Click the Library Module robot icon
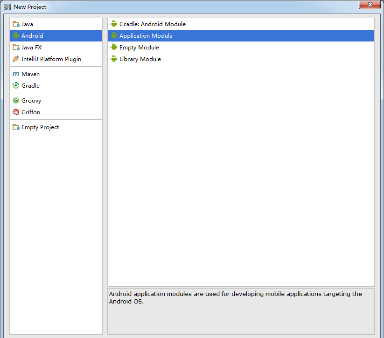Viewport: 384px width, 338px height. (x=114, y=59)
